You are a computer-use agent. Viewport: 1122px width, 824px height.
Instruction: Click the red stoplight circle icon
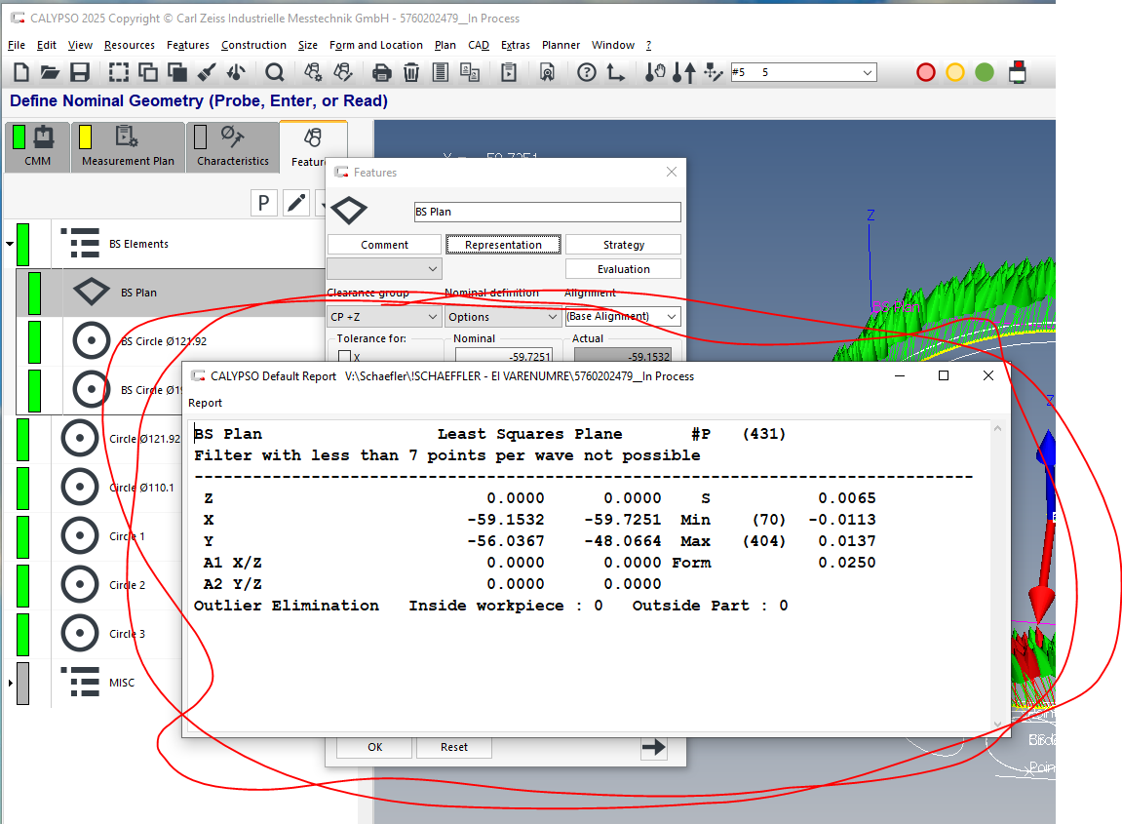[x=926, y=72]
